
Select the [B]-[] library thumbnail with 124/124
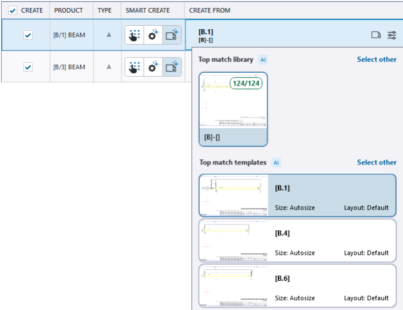233,109
